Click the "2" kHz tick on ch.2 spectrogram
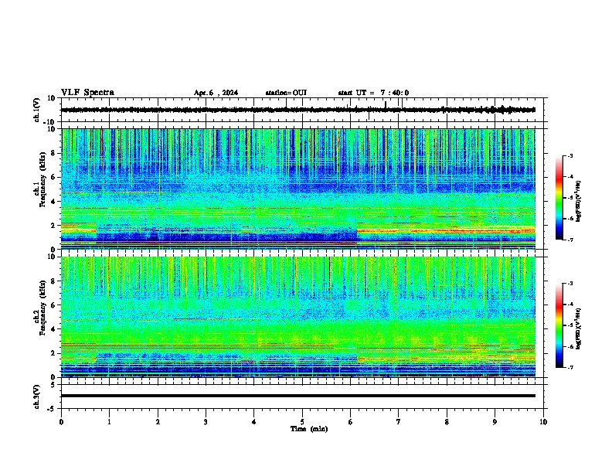Viewport: 612px width, 473px height. [54, 353]
